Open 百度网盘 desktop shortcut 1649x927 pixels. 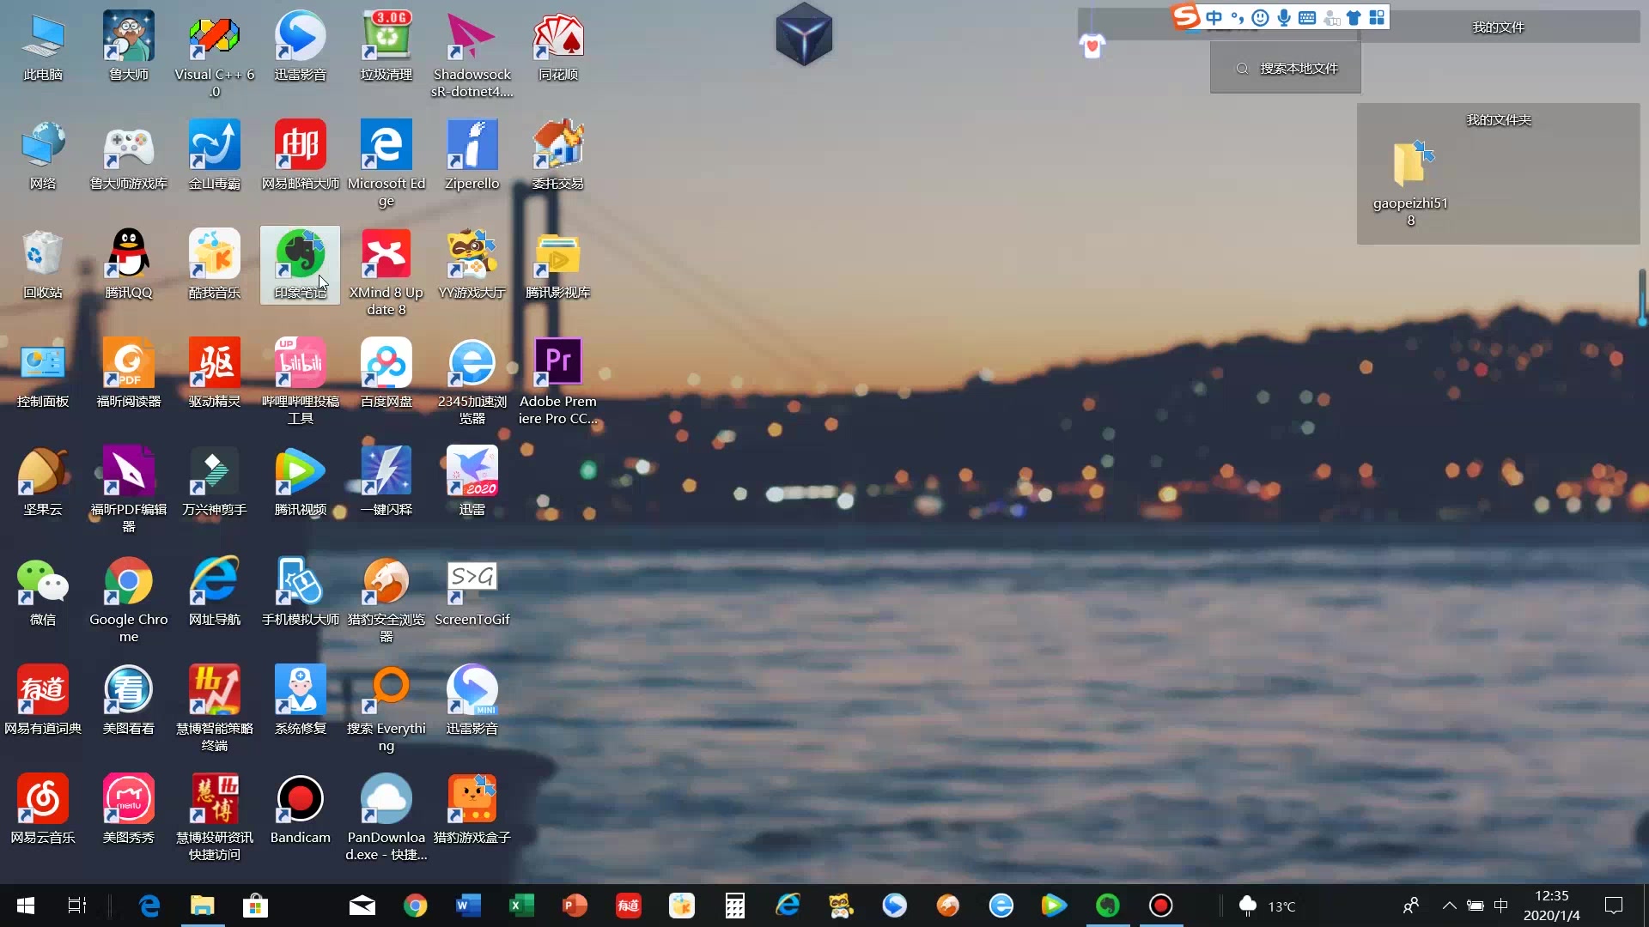[x=386, y=373]
